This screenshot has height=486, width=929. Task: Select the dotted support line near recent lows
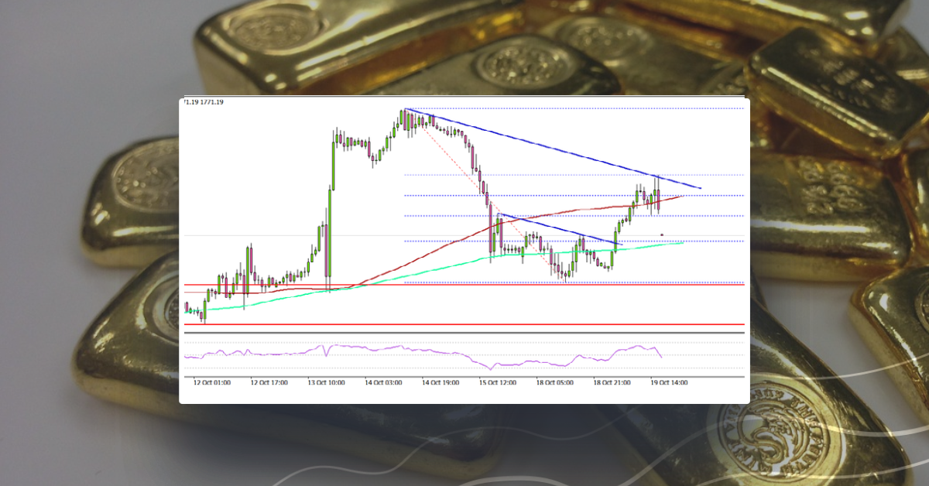tap(542, 241)
